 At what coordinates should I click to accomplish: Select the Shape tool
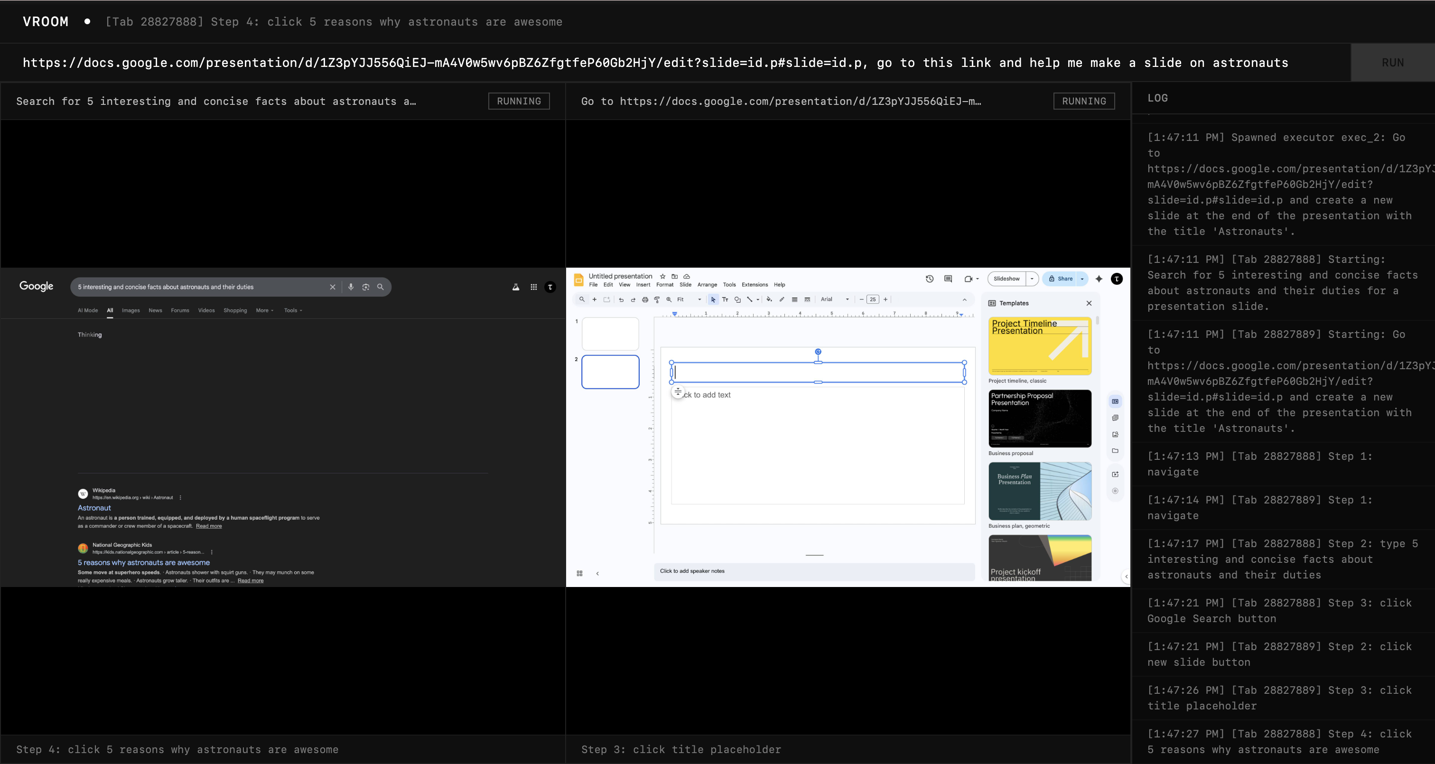(x=737, y=299)
